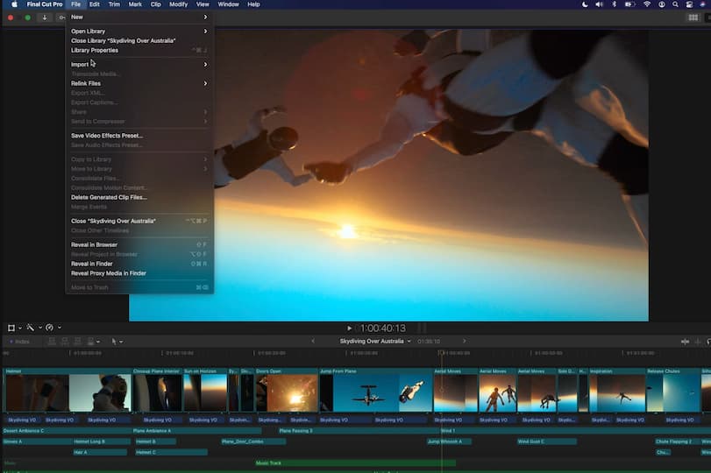Toggle Focus mode moon icon
The image size is (711, 473).
(x=586, y=4)
